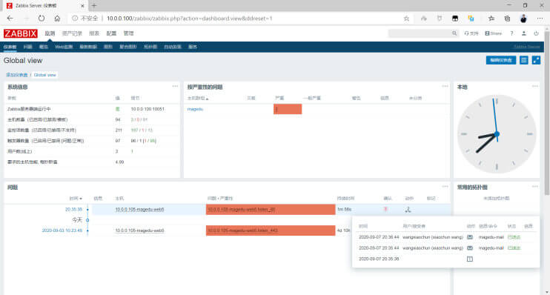550x295 pixels.
Task: Open browser settings ellipsis menu
Action: coord(540,19)
